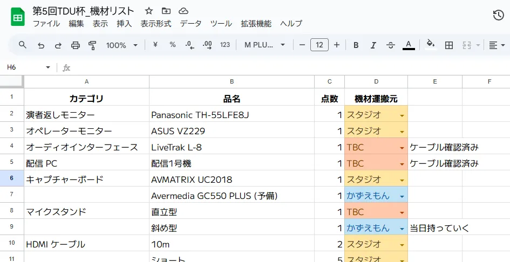Click the font size field showing 12

319,45
